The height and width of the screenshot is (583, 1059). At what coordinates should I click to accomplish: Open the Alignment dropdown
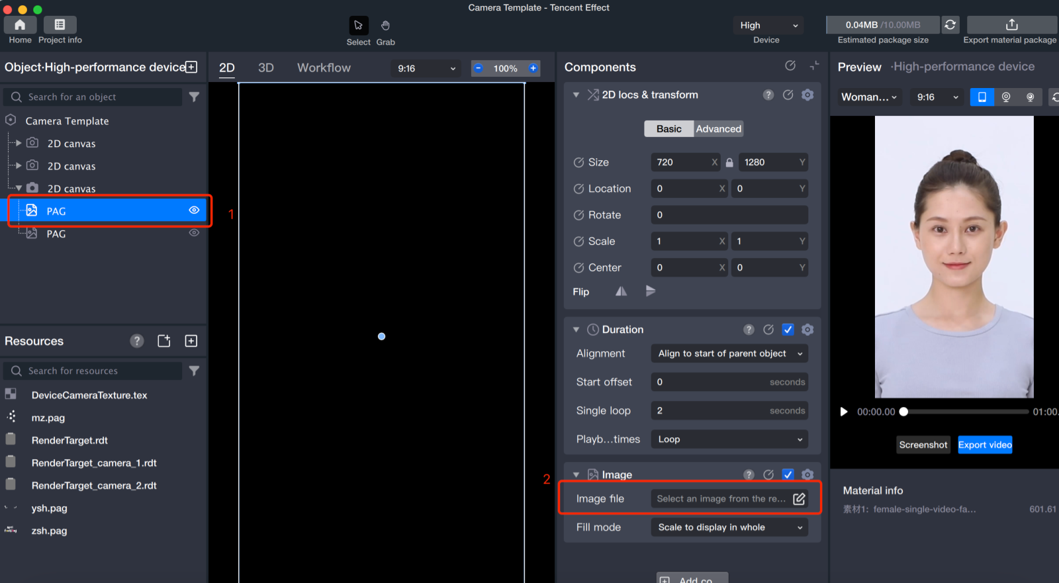[x=729, y=353]
